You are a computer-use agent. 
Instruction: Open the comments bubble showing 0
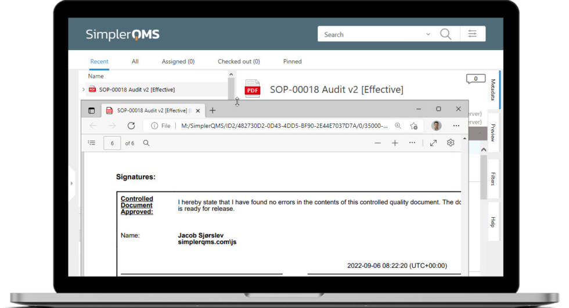(x=476, y=79)
